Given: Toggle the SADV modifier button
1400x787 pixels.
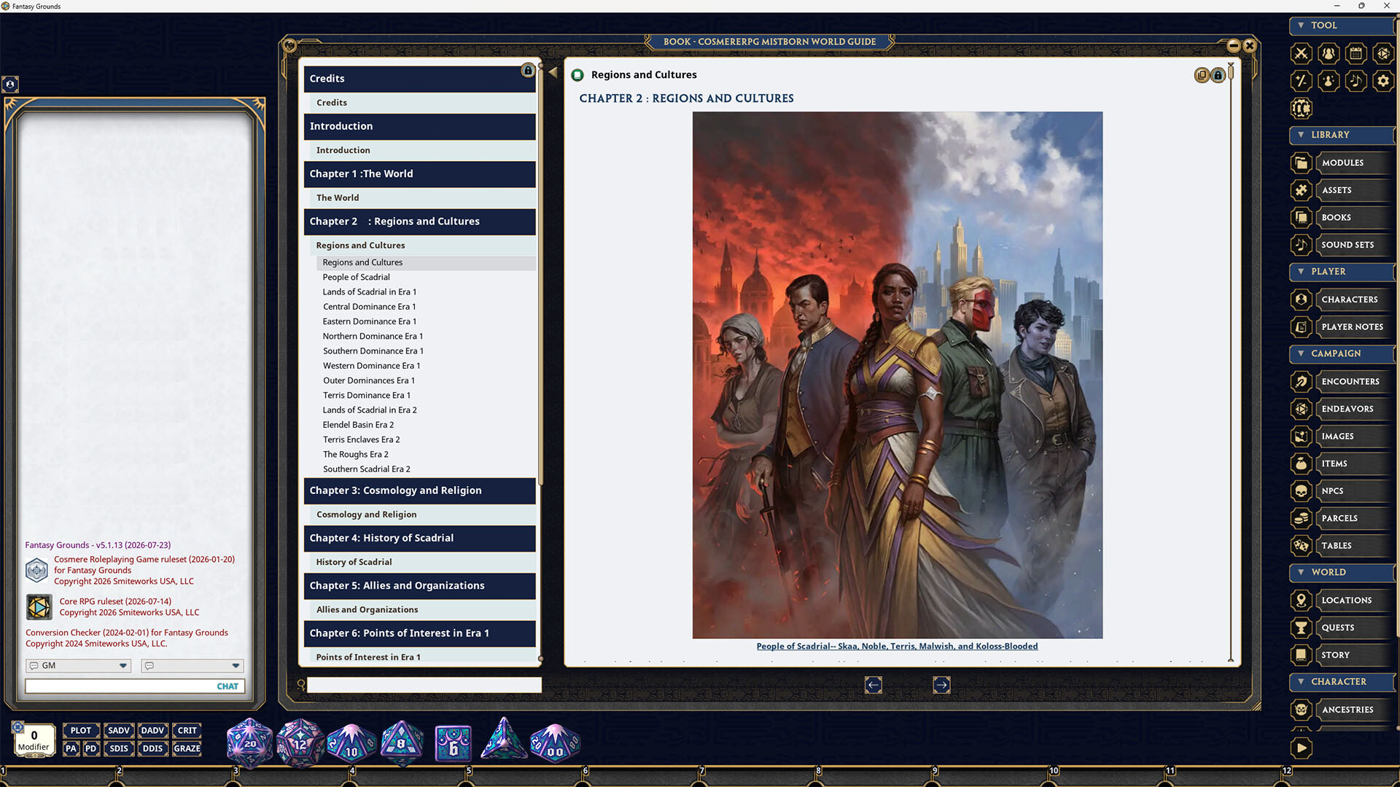Looking at the screenshot, I should 118,730.
